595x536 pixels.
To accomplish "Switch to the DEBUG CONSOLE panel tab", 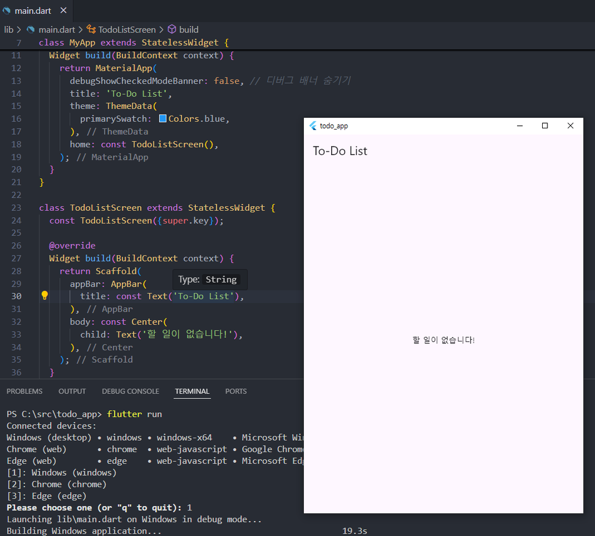I will coord(131,391).
